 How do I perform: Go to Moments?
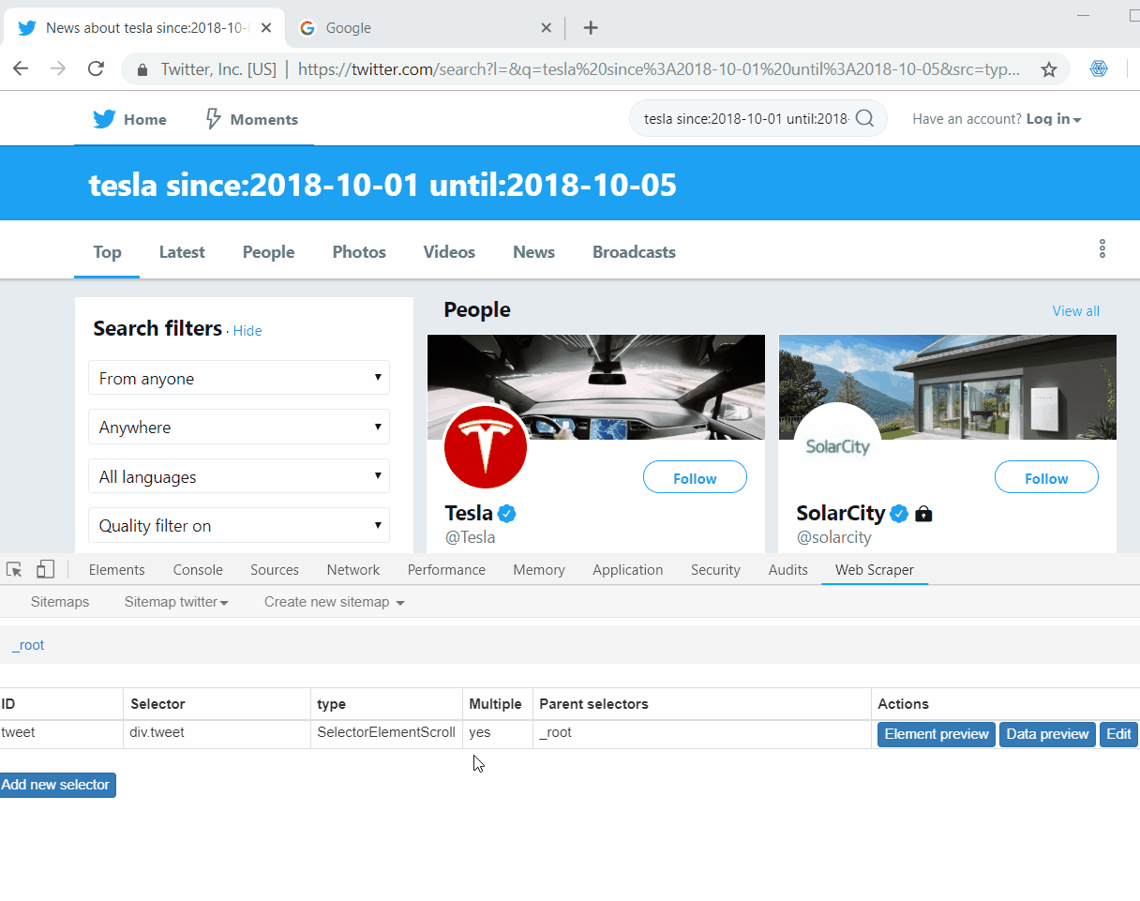coord(251,119)
